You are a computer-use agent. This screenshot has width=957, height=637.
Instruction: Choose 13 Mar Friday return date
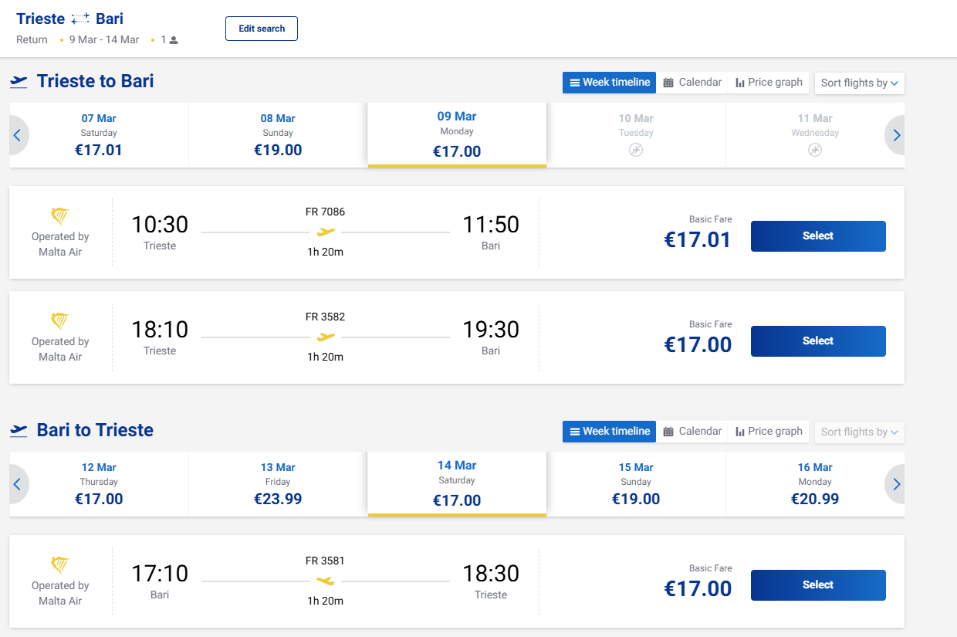click(x=278, y=484)
